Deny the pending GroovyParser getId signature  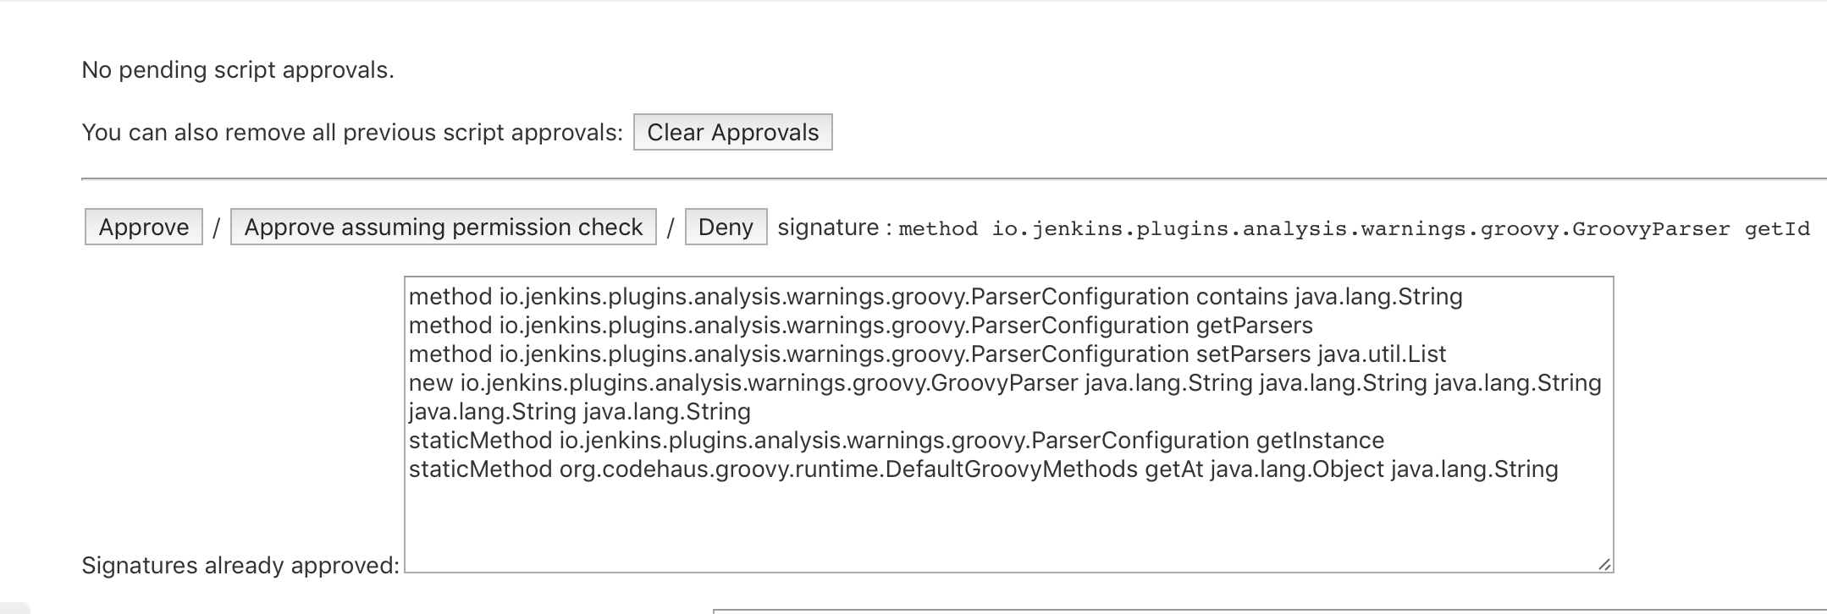[x=726, y=227]
